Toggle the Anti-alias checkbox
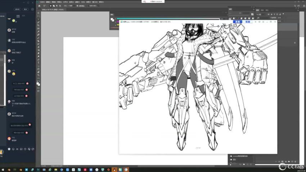This screenshot has height=172, width=306. click(77, 6)
